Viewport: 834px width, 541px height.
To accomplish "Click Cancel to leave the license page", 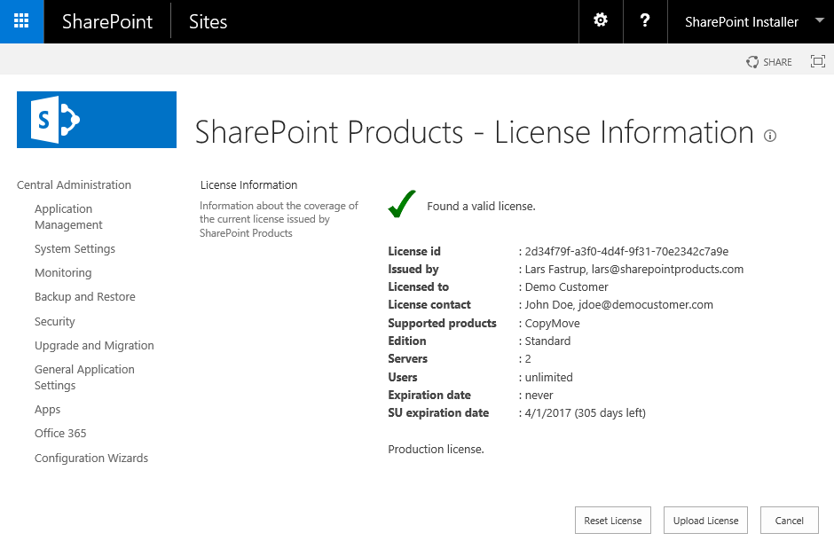I will click(789, 520).
